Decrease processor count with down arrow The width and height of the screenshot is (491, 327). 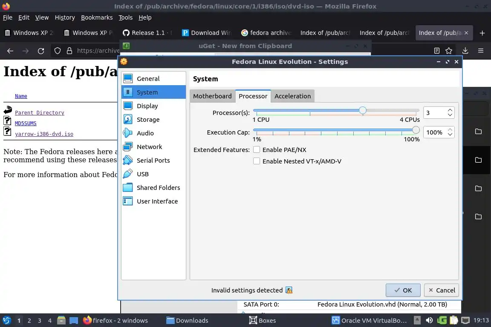tap(450, 115)
